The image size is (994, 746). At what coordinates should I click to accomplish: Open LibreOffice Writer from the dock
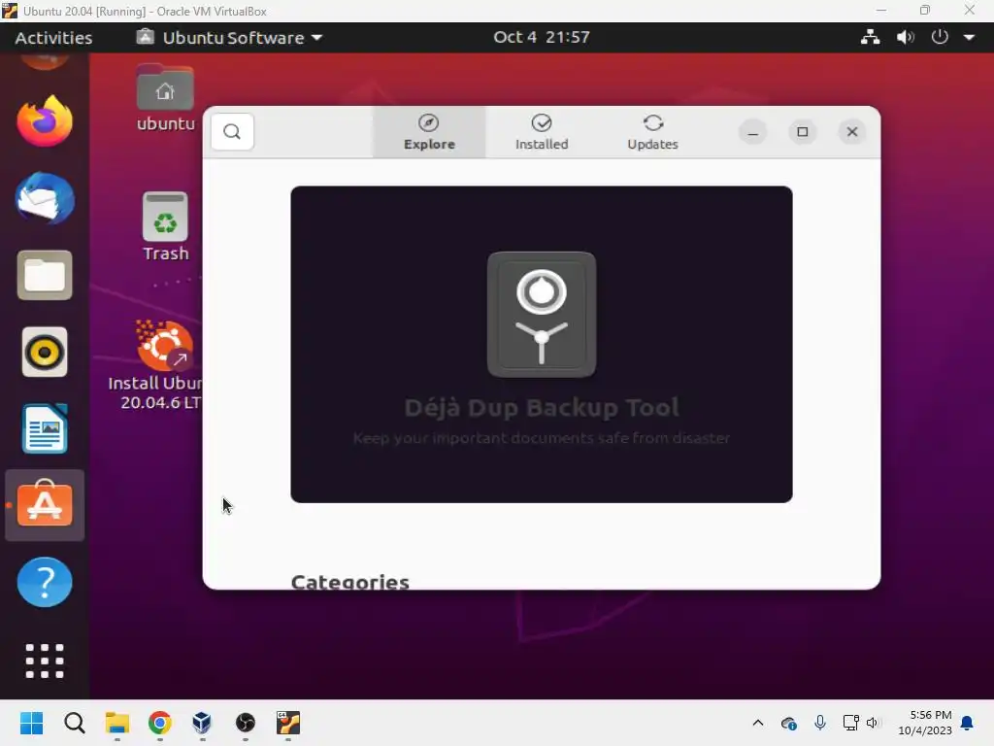45,428
